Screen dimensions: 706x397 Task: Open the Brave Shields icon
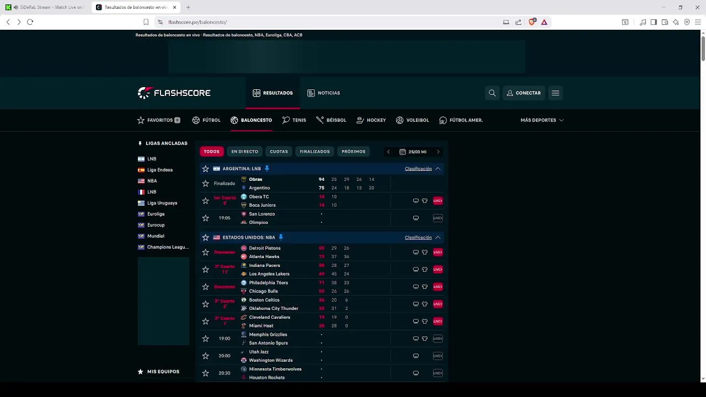532,22
